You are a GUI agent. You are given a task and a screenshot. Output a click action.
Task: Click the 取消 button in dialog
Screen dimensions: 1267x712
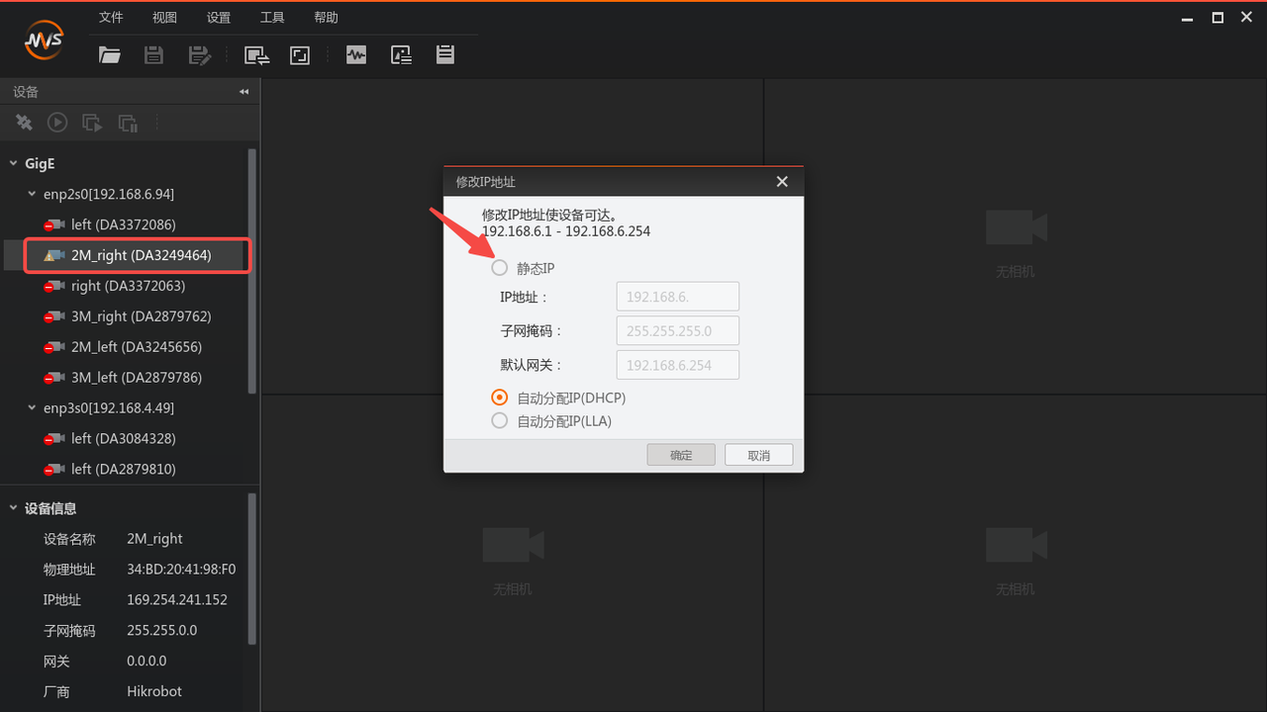click(x=758, y=455)
